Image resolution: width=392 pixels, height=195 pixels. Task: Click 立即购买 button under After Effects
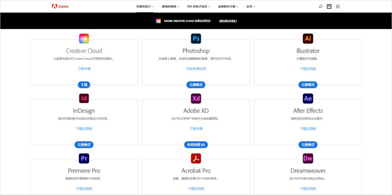tap(308, 145)
